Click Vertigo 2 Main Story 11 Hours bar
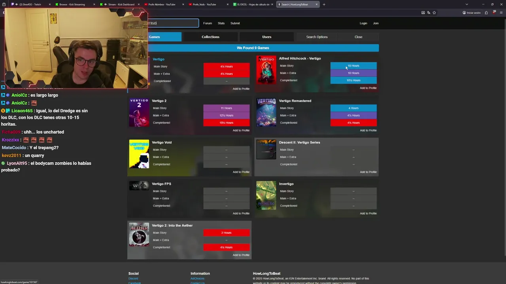Screen dimensions: 506x284 pyautogui.click(x=227, y=108)
